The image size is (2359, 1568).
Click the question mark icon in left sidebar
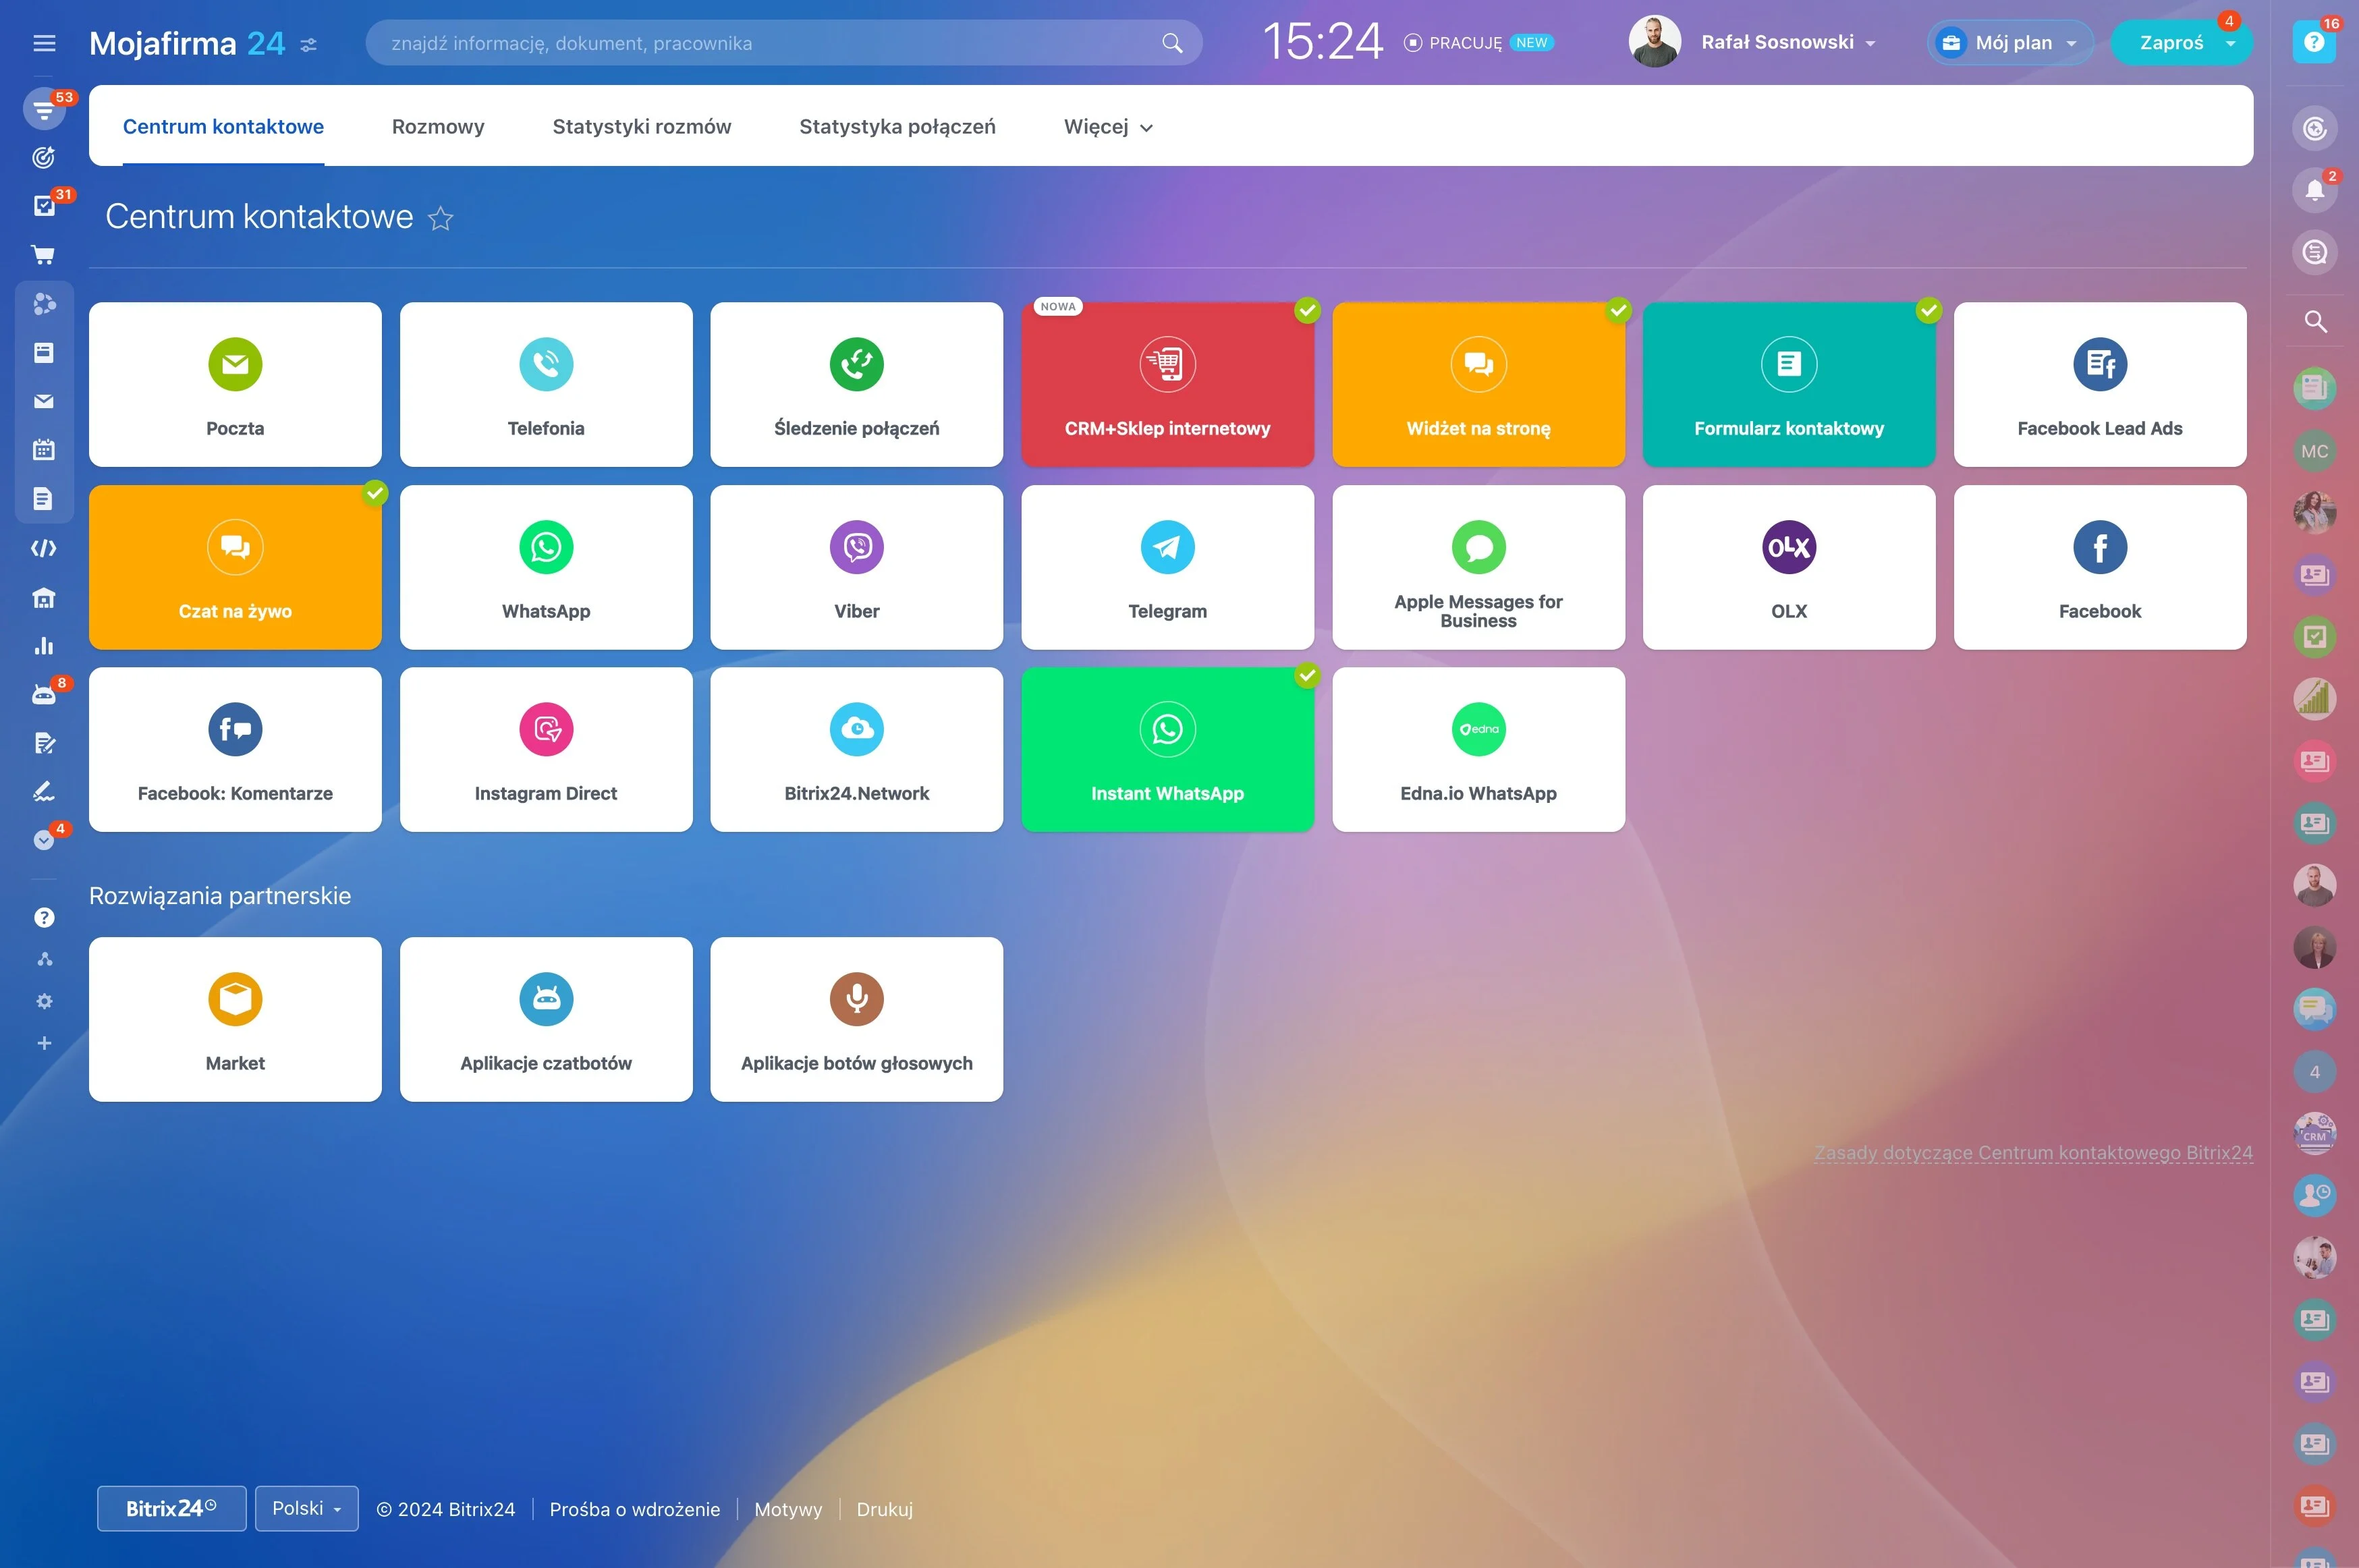44,917
